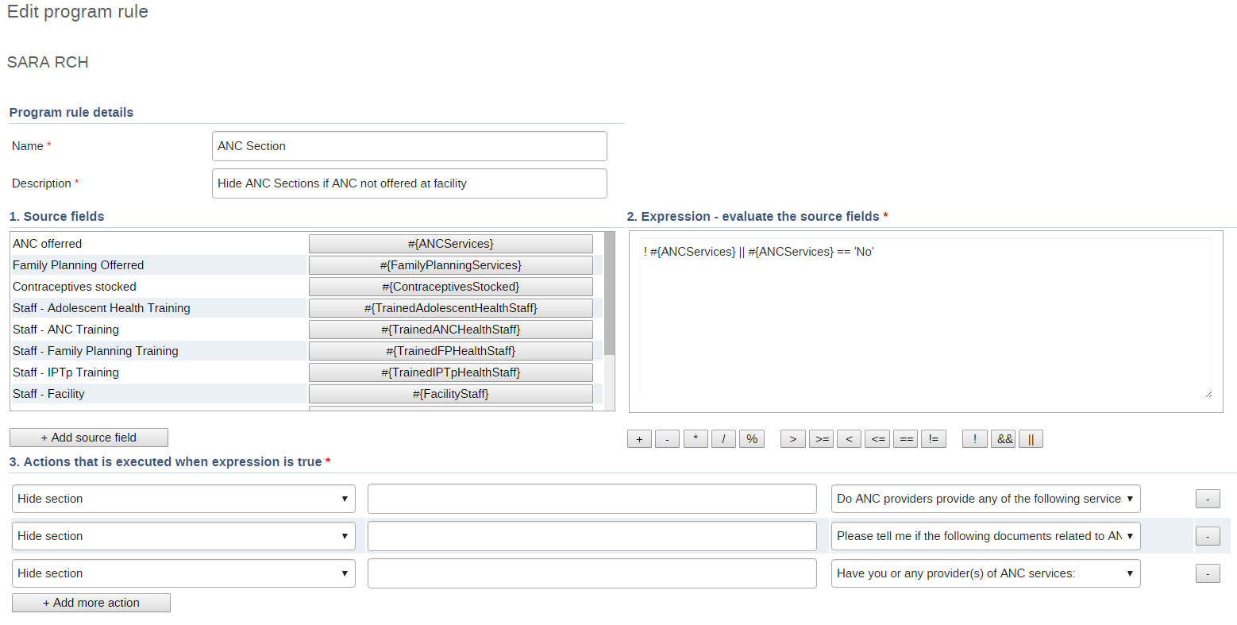Insert the #{ANCServices} source field
Viewport: 1237px width, 625px height.
(x=450, y=244)
